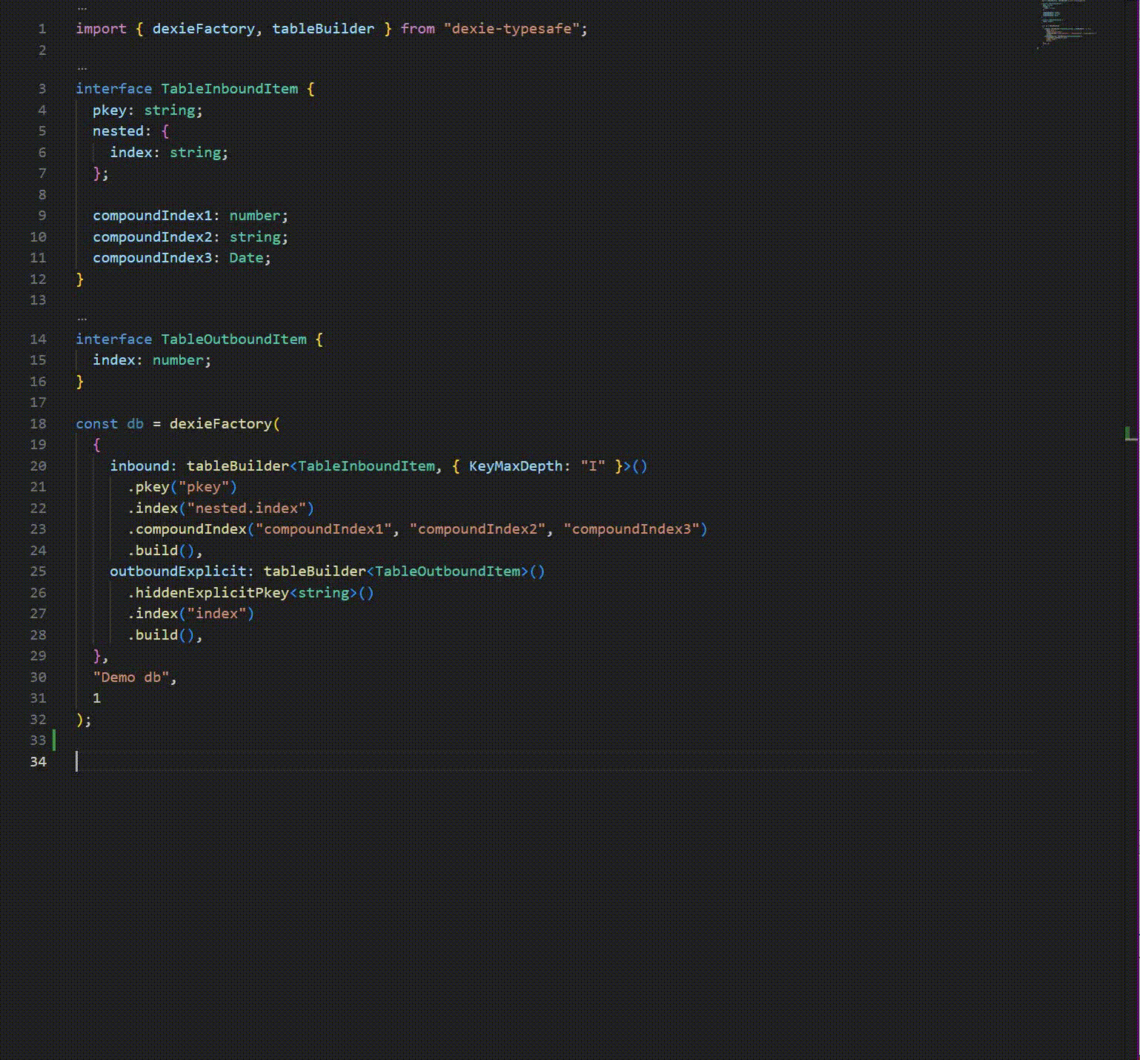Image resolution: width=1140 pixels, height=1060 pixels.
Task: Click the version number 1 on line 31
Action: 96,698
